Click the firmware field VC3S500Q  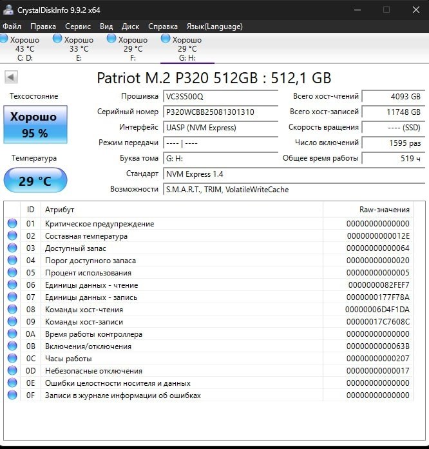(220, 97)
